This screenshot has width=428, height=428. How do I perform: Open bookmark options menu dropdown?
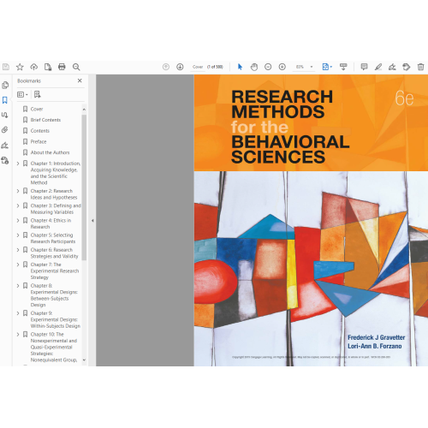tap(22, 94)
